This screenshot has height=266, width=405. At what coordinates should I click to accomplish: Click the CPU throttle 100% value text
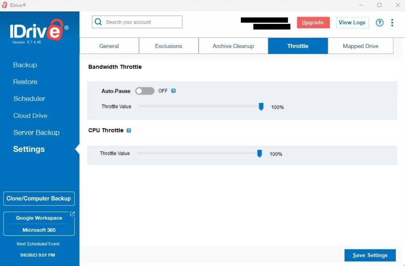(x=276, y=154)
